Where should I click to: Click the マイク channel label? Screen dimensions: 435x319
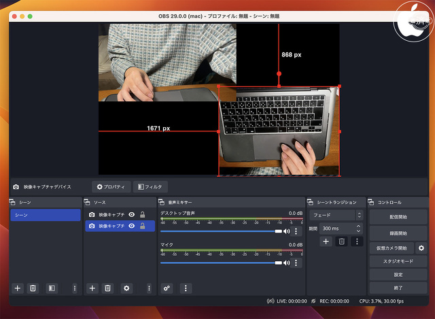tap(167, 245)
